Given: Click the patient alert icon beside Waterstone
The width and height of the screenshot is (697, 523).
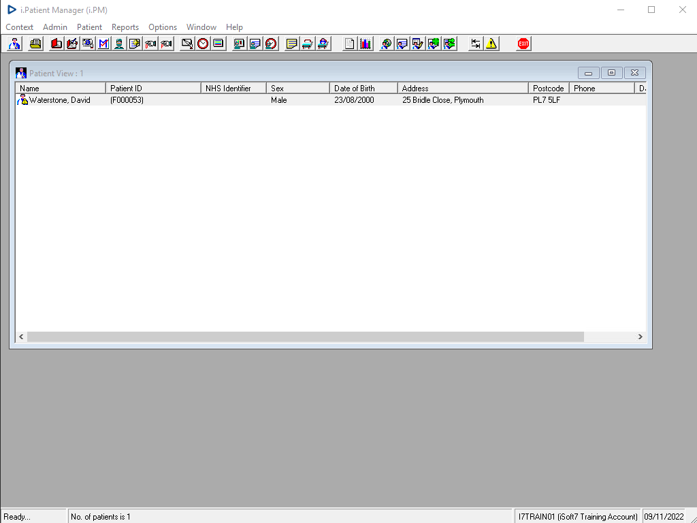Looking at the screenshot, I should [x=22, y=99].
